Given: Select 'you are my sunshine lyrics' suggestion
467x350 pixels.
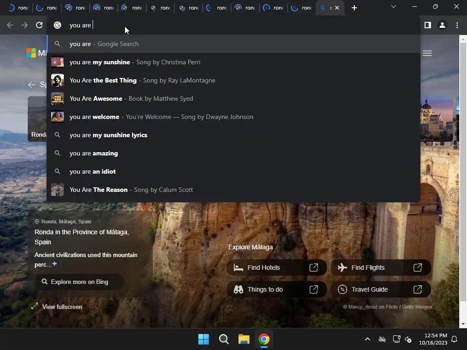Looking at the screenshot, I should pyautogui.click(x=233, y=135).
